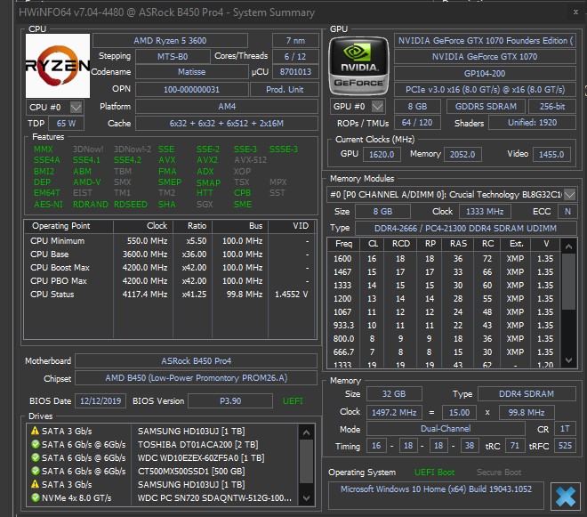Click warning icon beside first SATA 3 Gb/s drive
587x517 pixels.
[36, 431]
